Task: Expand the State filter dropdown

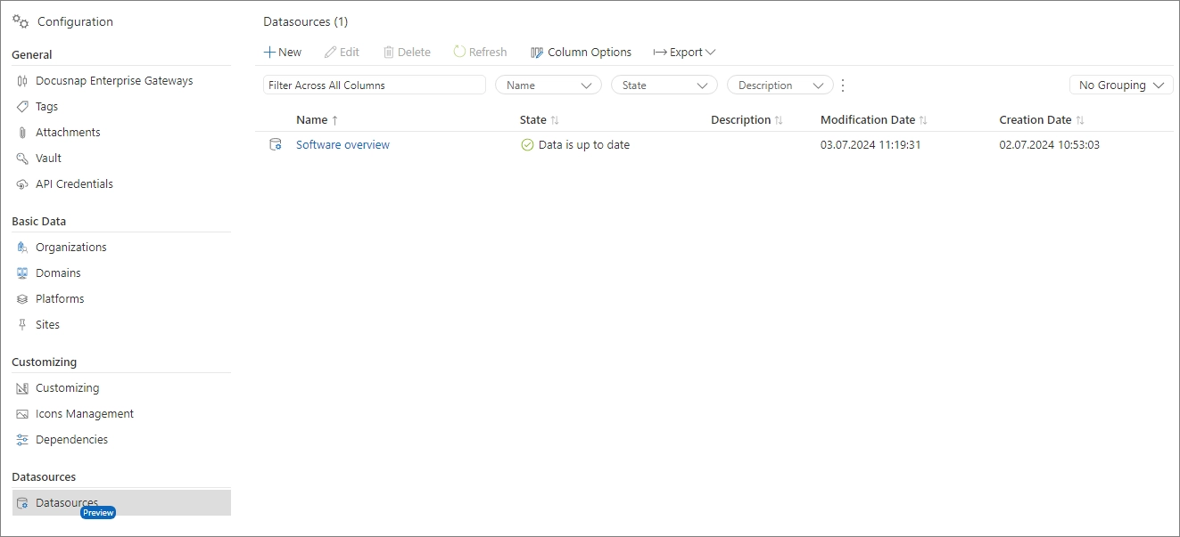Action: pyautogui.click(x=664, y=84)
